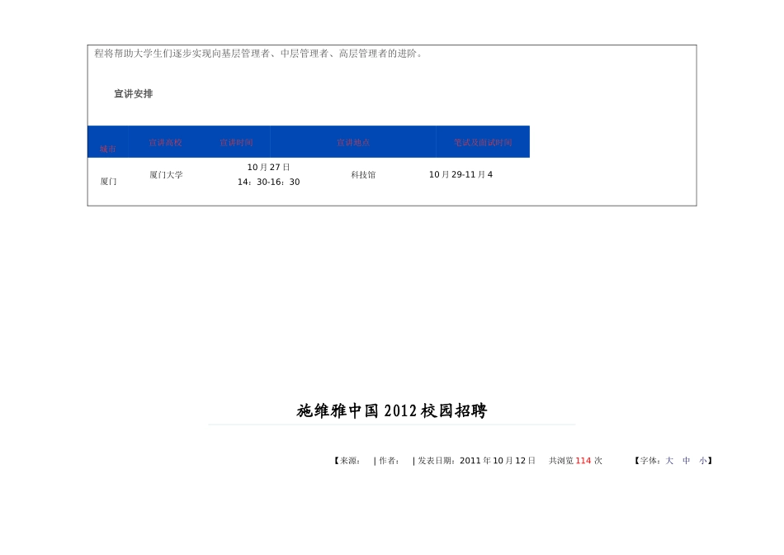
Task: Click the small font size link 小
Action: (x=702, y=460)
